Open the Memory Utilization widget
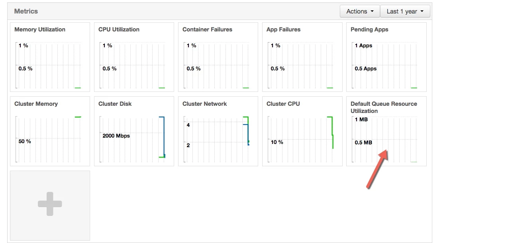Screen dimensions: 506x243 point(50,57)
